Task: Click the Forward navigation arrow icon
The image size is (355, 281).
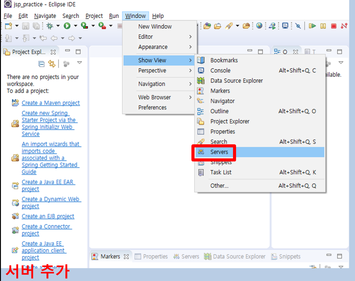Action: (72, 38)
